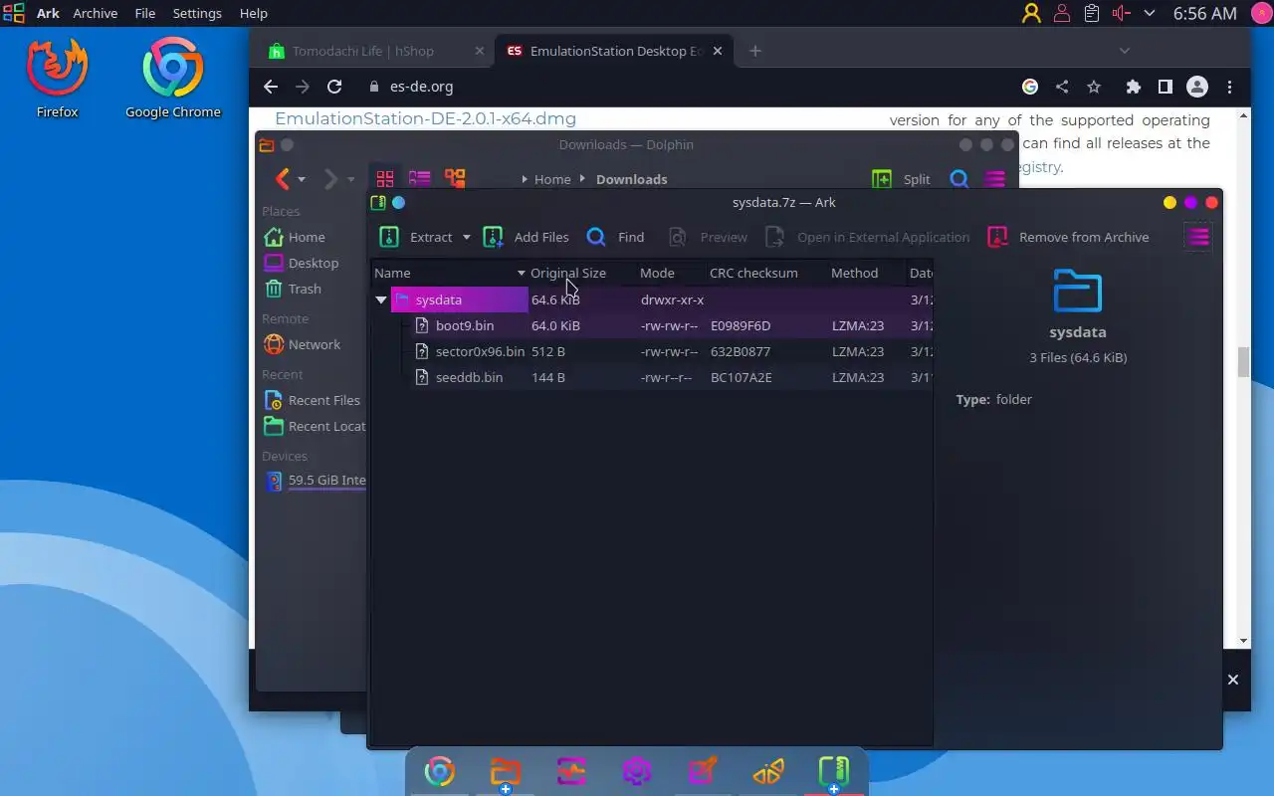Screen dimensions: 1274x796
Task: Click the Extract toolbar icon in Ark
Action: [x=389, y=237]
